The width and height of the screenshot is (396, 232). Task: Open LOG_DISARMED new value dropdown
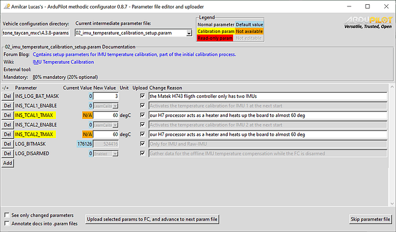115,154
